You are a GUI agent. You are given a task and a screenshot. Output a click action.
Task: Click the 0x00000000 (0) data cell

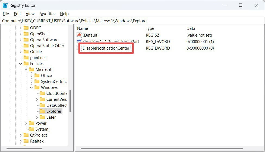(x=200, y=48)
